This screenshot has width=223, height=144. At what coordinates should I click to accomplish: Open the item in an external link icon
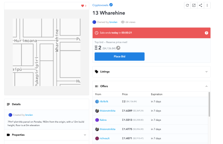pos(194,5)
